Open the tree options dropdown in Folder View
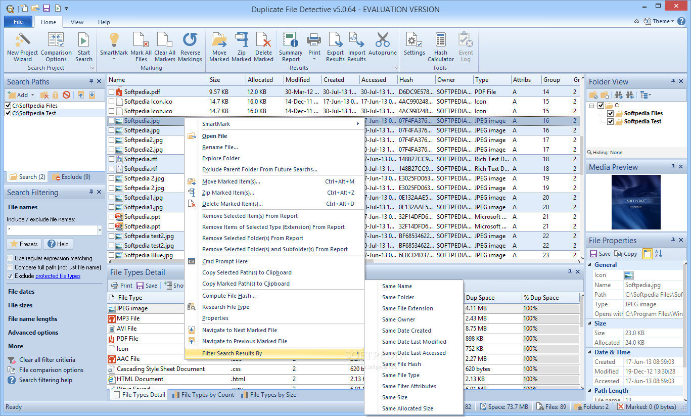The image size is (691, 417). [646, 95]
